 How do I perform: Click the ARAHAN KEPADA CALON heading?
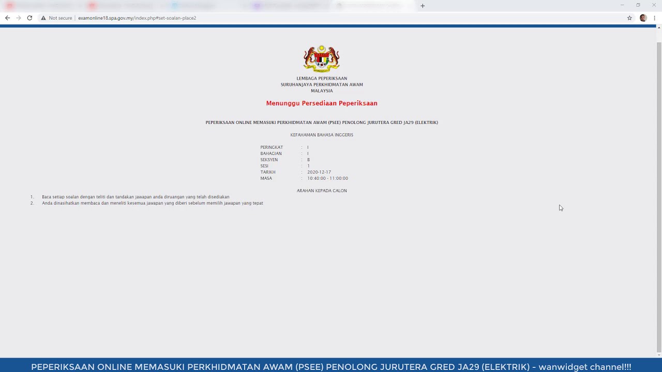322,191
